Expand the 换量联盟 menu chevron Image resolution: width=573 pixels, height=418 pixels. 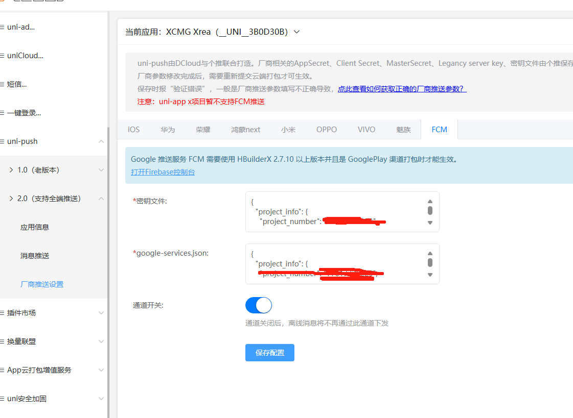click(x=101, y=341)
